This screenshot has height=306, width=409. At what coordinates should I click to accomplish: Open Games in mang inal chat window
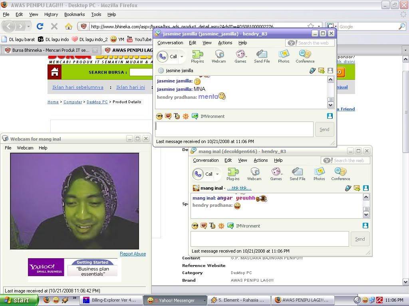pyautogui.click(x=276, y=174)
